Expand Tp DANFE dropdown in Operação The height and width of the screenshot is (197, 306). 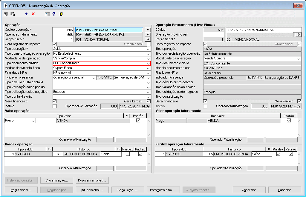(148, 78)
